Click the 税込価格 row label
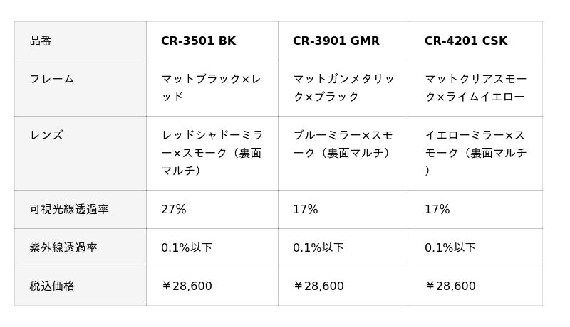The height and width of the screenshot is (327, 570). pyautogui.click(x=52, y=286)
